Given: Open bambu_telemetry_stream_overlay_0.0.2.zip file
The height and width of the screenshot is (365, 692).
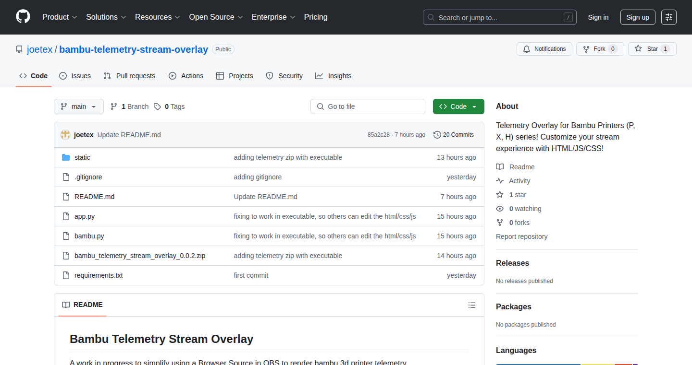Looking at the screenshot, I should pos(140,256).
